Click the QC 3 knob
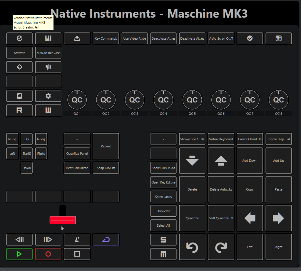The image size is (301, 271). coord(135,100)
